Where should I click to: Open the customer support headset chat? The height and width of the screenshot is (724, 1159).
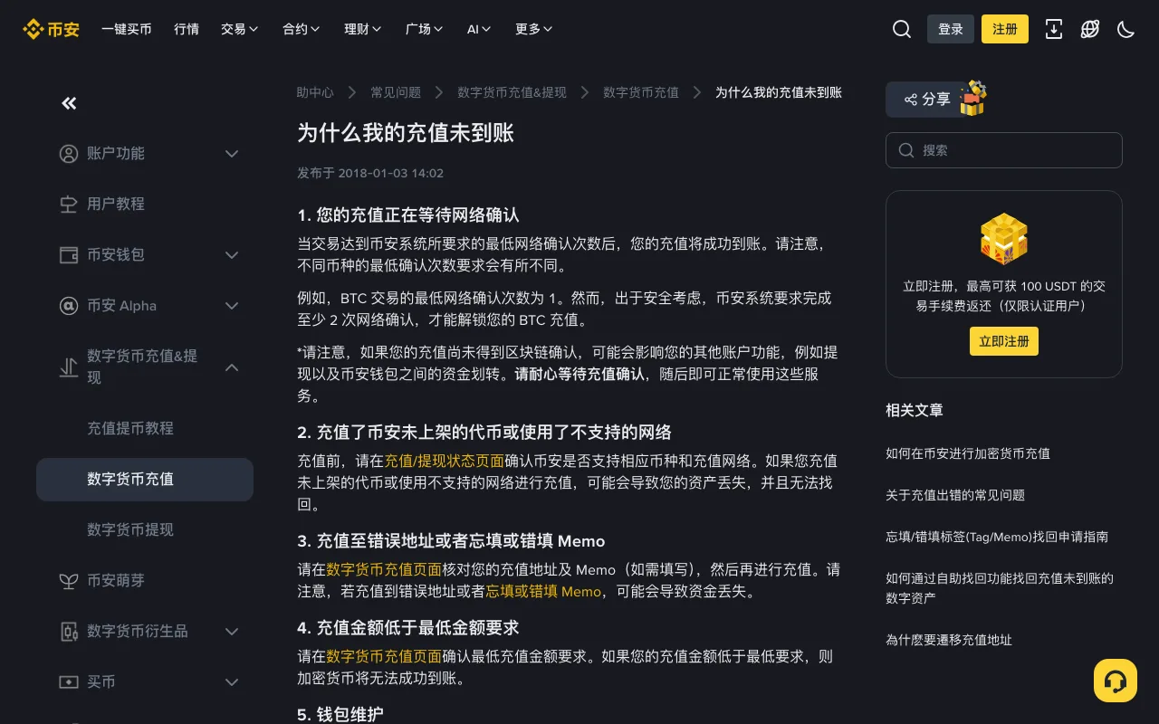point(1116,681)
